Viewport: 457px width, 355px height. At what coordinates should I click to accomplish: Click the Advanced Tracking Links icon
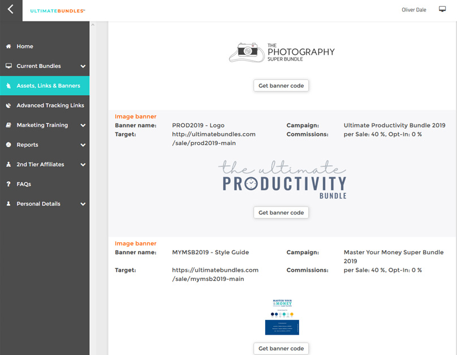(x=8, y=105)
